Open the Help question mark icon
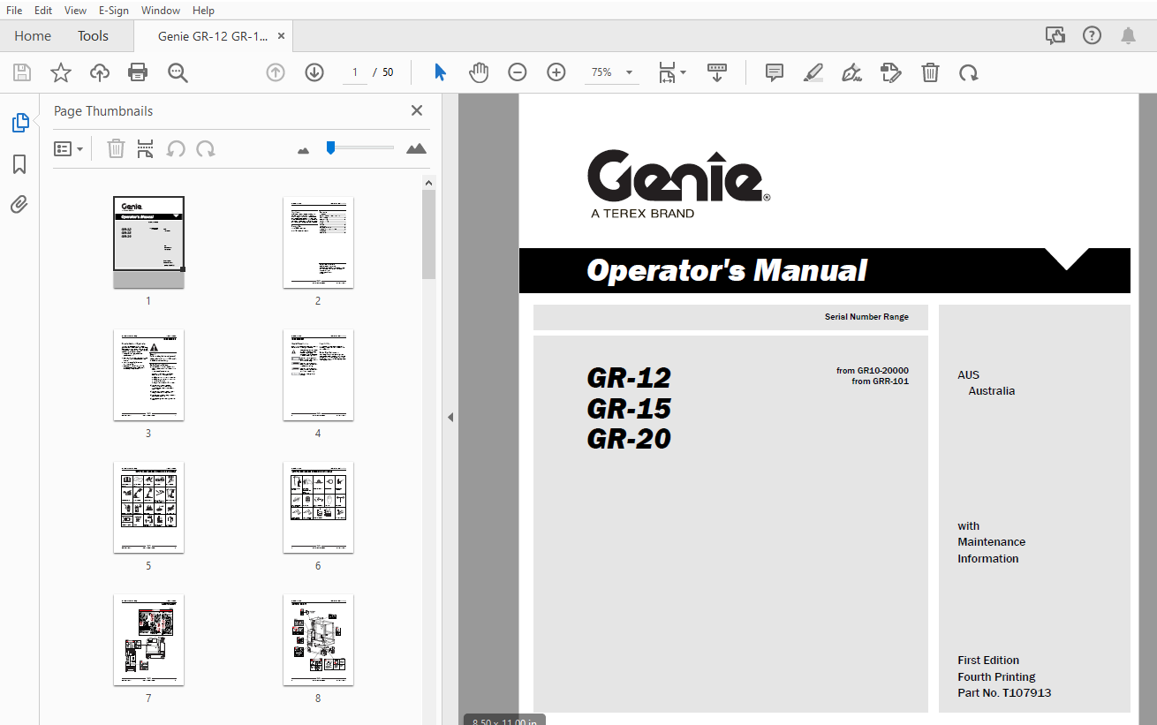 (1093, 35)
